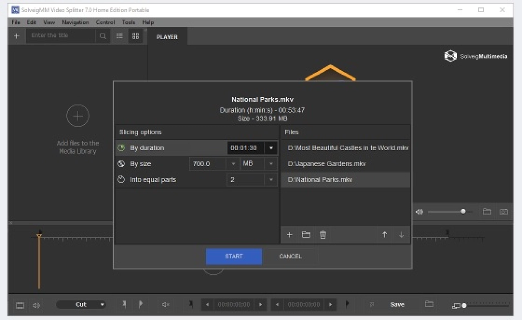Step second timecode field forward
Image resolution: width=522 pixels, height=320 pixels.
tap(330, 304)
